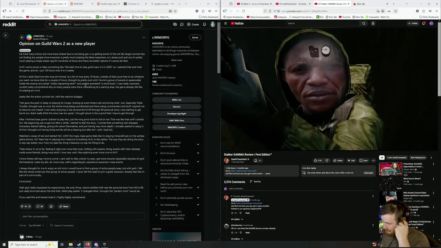Toggle channel notification bell for SsethTzeentach

coord(257,161)
